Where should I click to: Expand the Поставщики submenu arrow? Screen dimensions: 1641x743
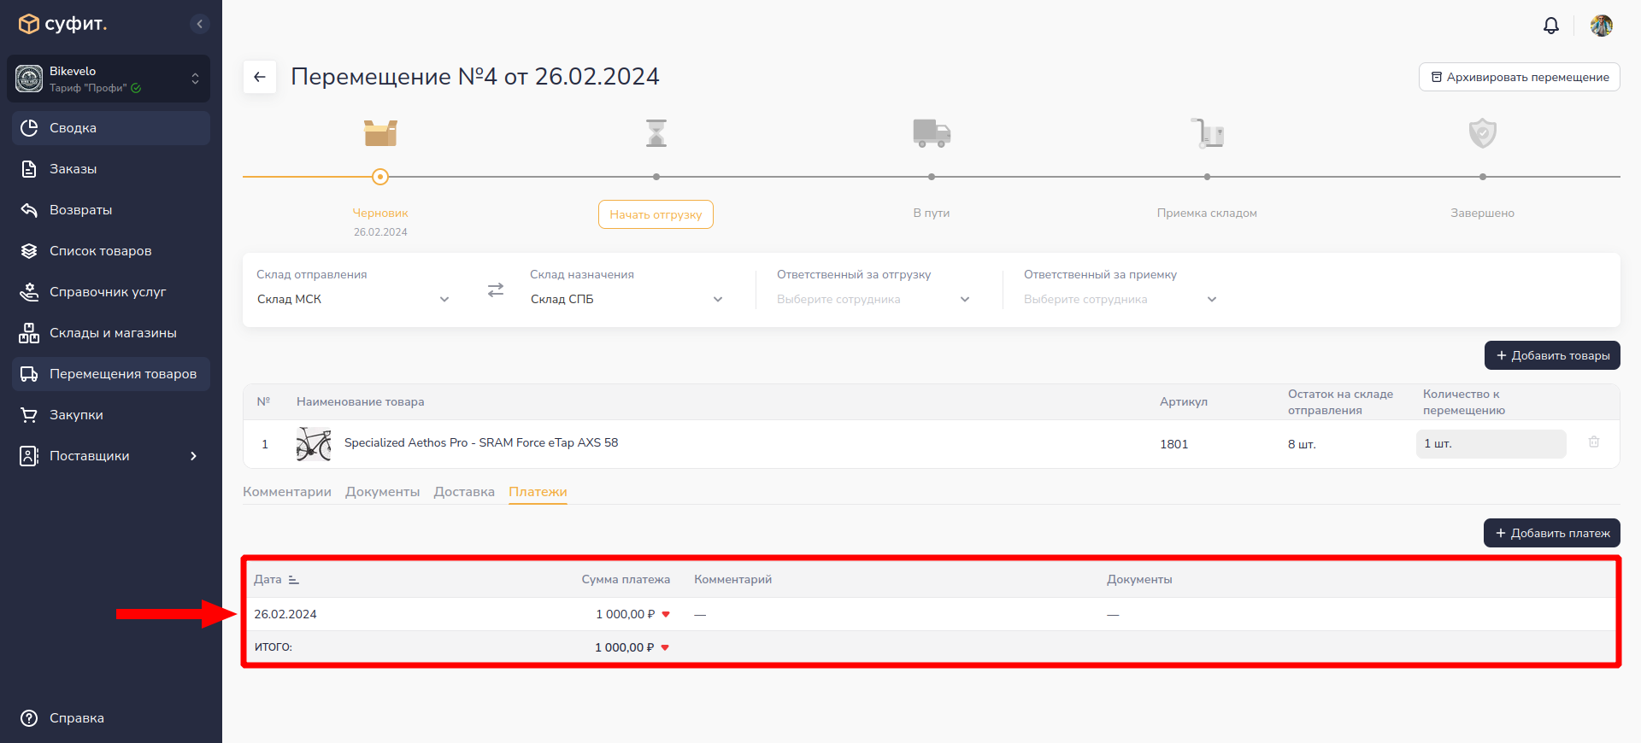(x=194, y=456)
